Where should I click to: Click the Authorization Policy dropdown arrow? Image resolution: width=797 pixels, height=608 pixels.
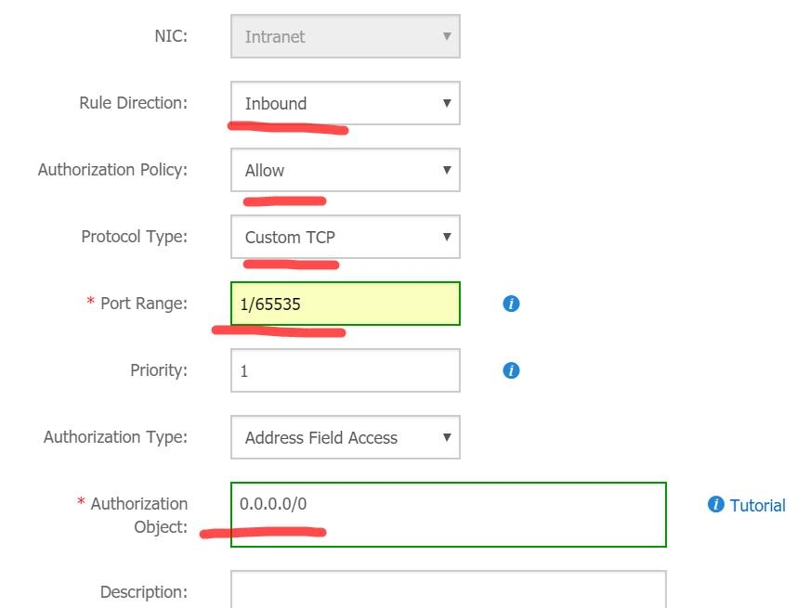tap(447, 170)
